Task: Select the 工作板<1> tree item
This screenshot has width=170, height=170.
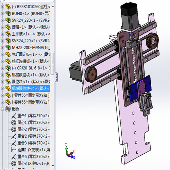Action: (31, 34)
